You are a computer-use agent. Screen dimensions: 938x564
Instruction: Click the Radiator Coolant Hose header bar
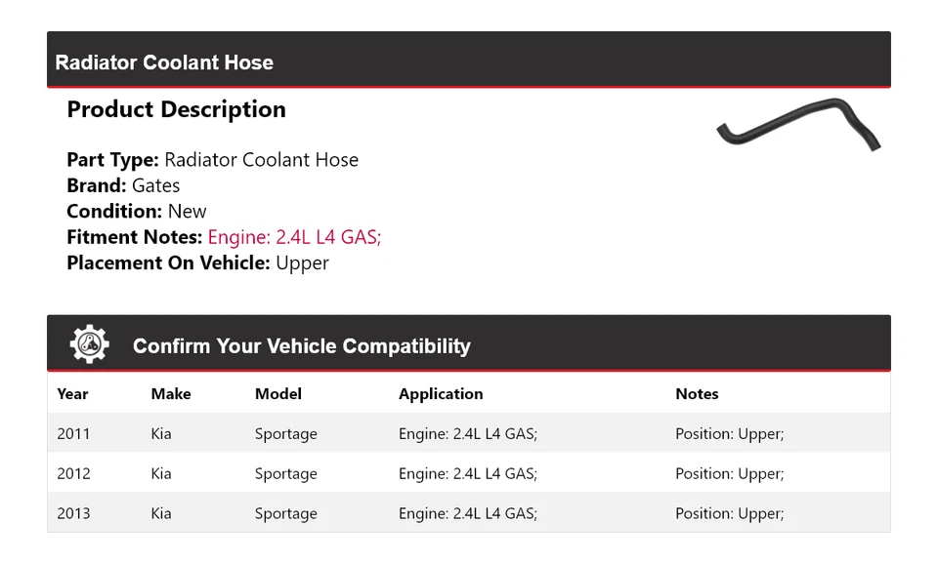click(x=164, y=62)
